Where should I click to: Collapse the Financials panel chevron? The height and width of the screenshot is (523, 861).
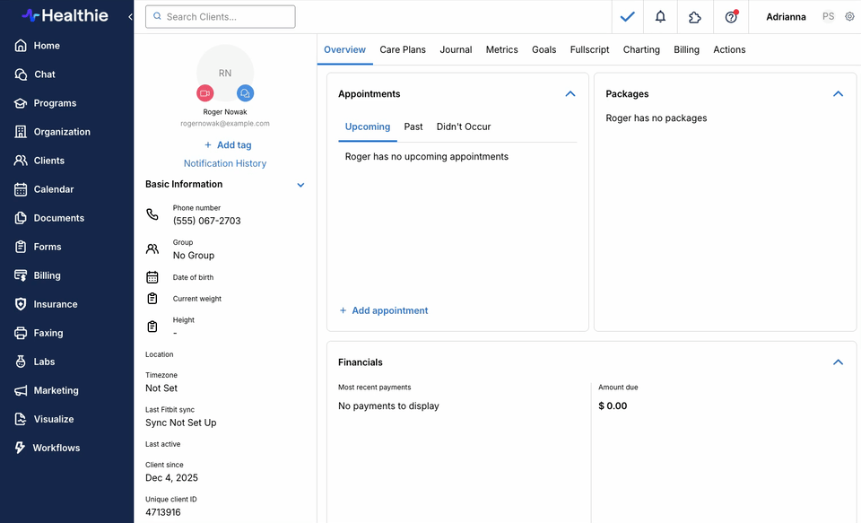pos(838,362)
